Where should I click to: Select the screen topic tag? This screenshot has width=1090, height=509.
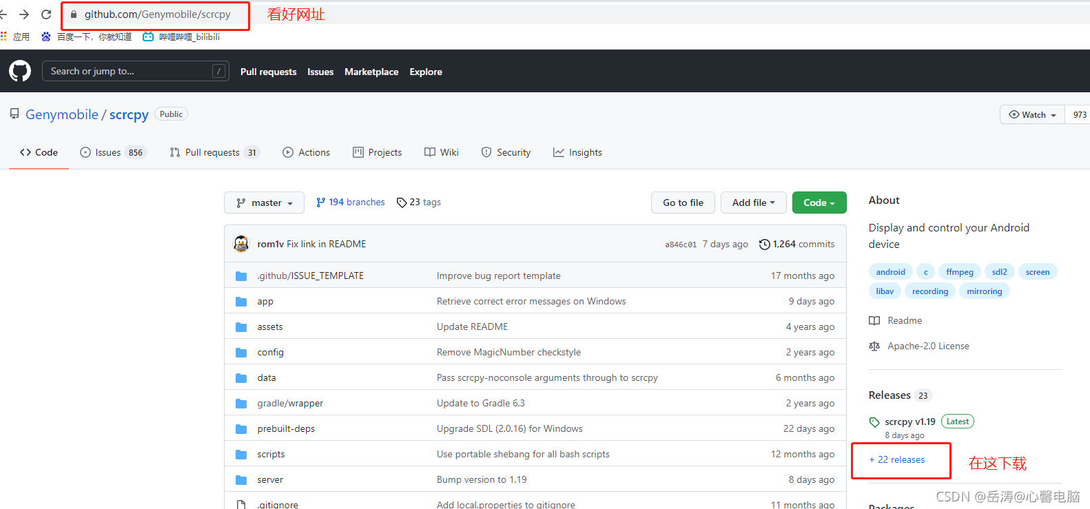[x=1038, y=272]
